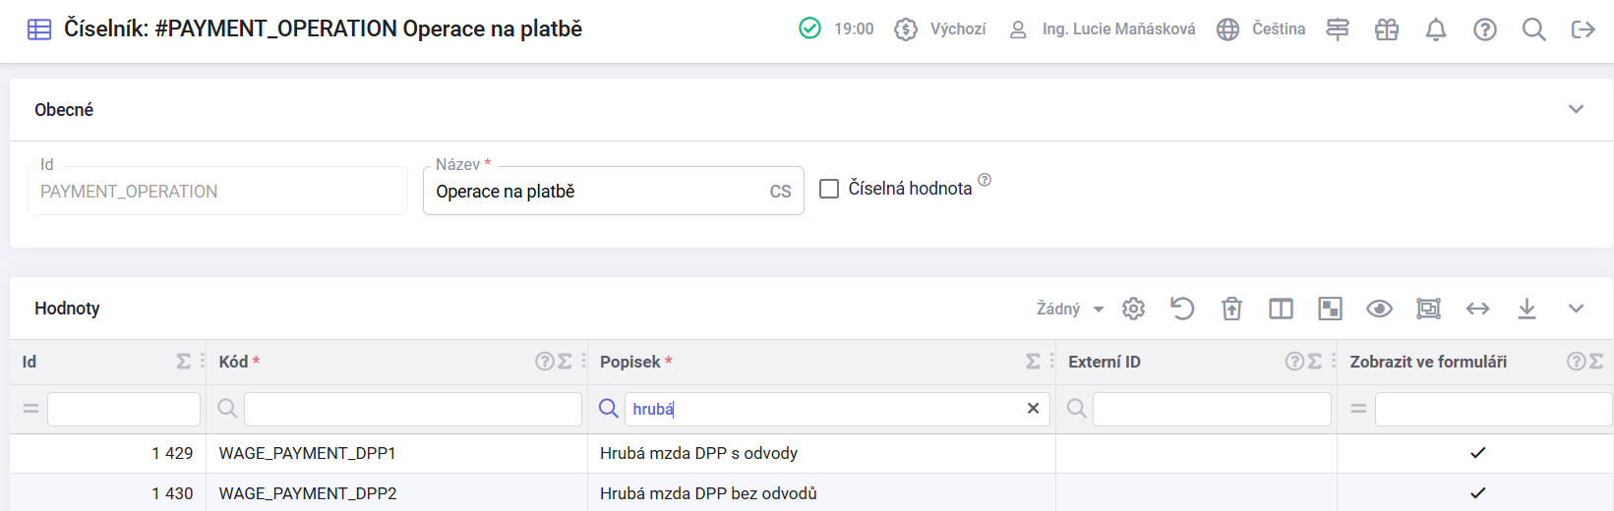
Task: Select the WAGE_PAYMENT_DPP1 cell
Action: click(396, 453)
